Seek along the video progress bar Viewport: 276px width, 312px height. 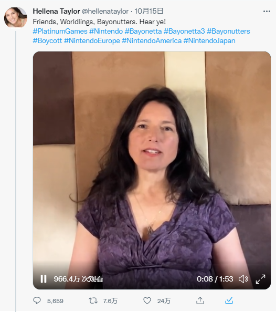152,265
